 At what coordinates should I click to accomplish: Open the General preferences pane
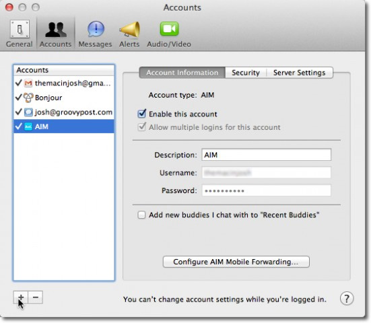pyautogui.click(x=20, y=34)
